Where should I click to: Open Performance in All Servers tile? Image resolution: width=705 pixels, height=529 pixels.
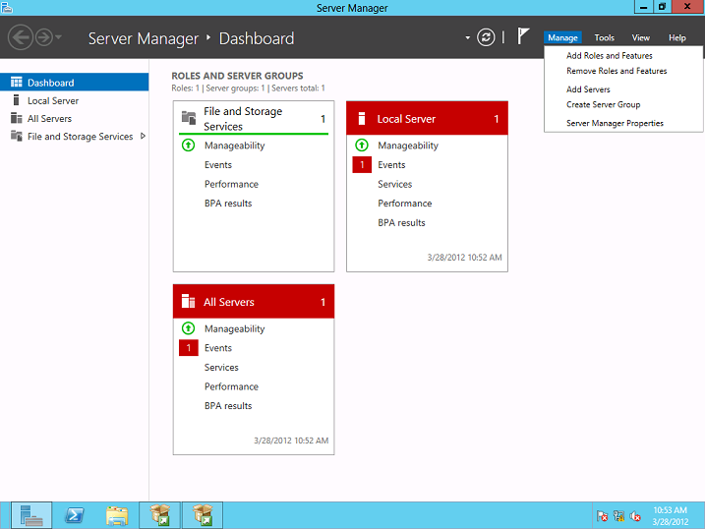point(231,386)
